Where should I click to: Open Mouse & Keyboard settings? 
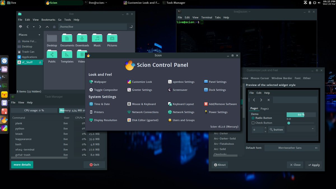[141, 104]
